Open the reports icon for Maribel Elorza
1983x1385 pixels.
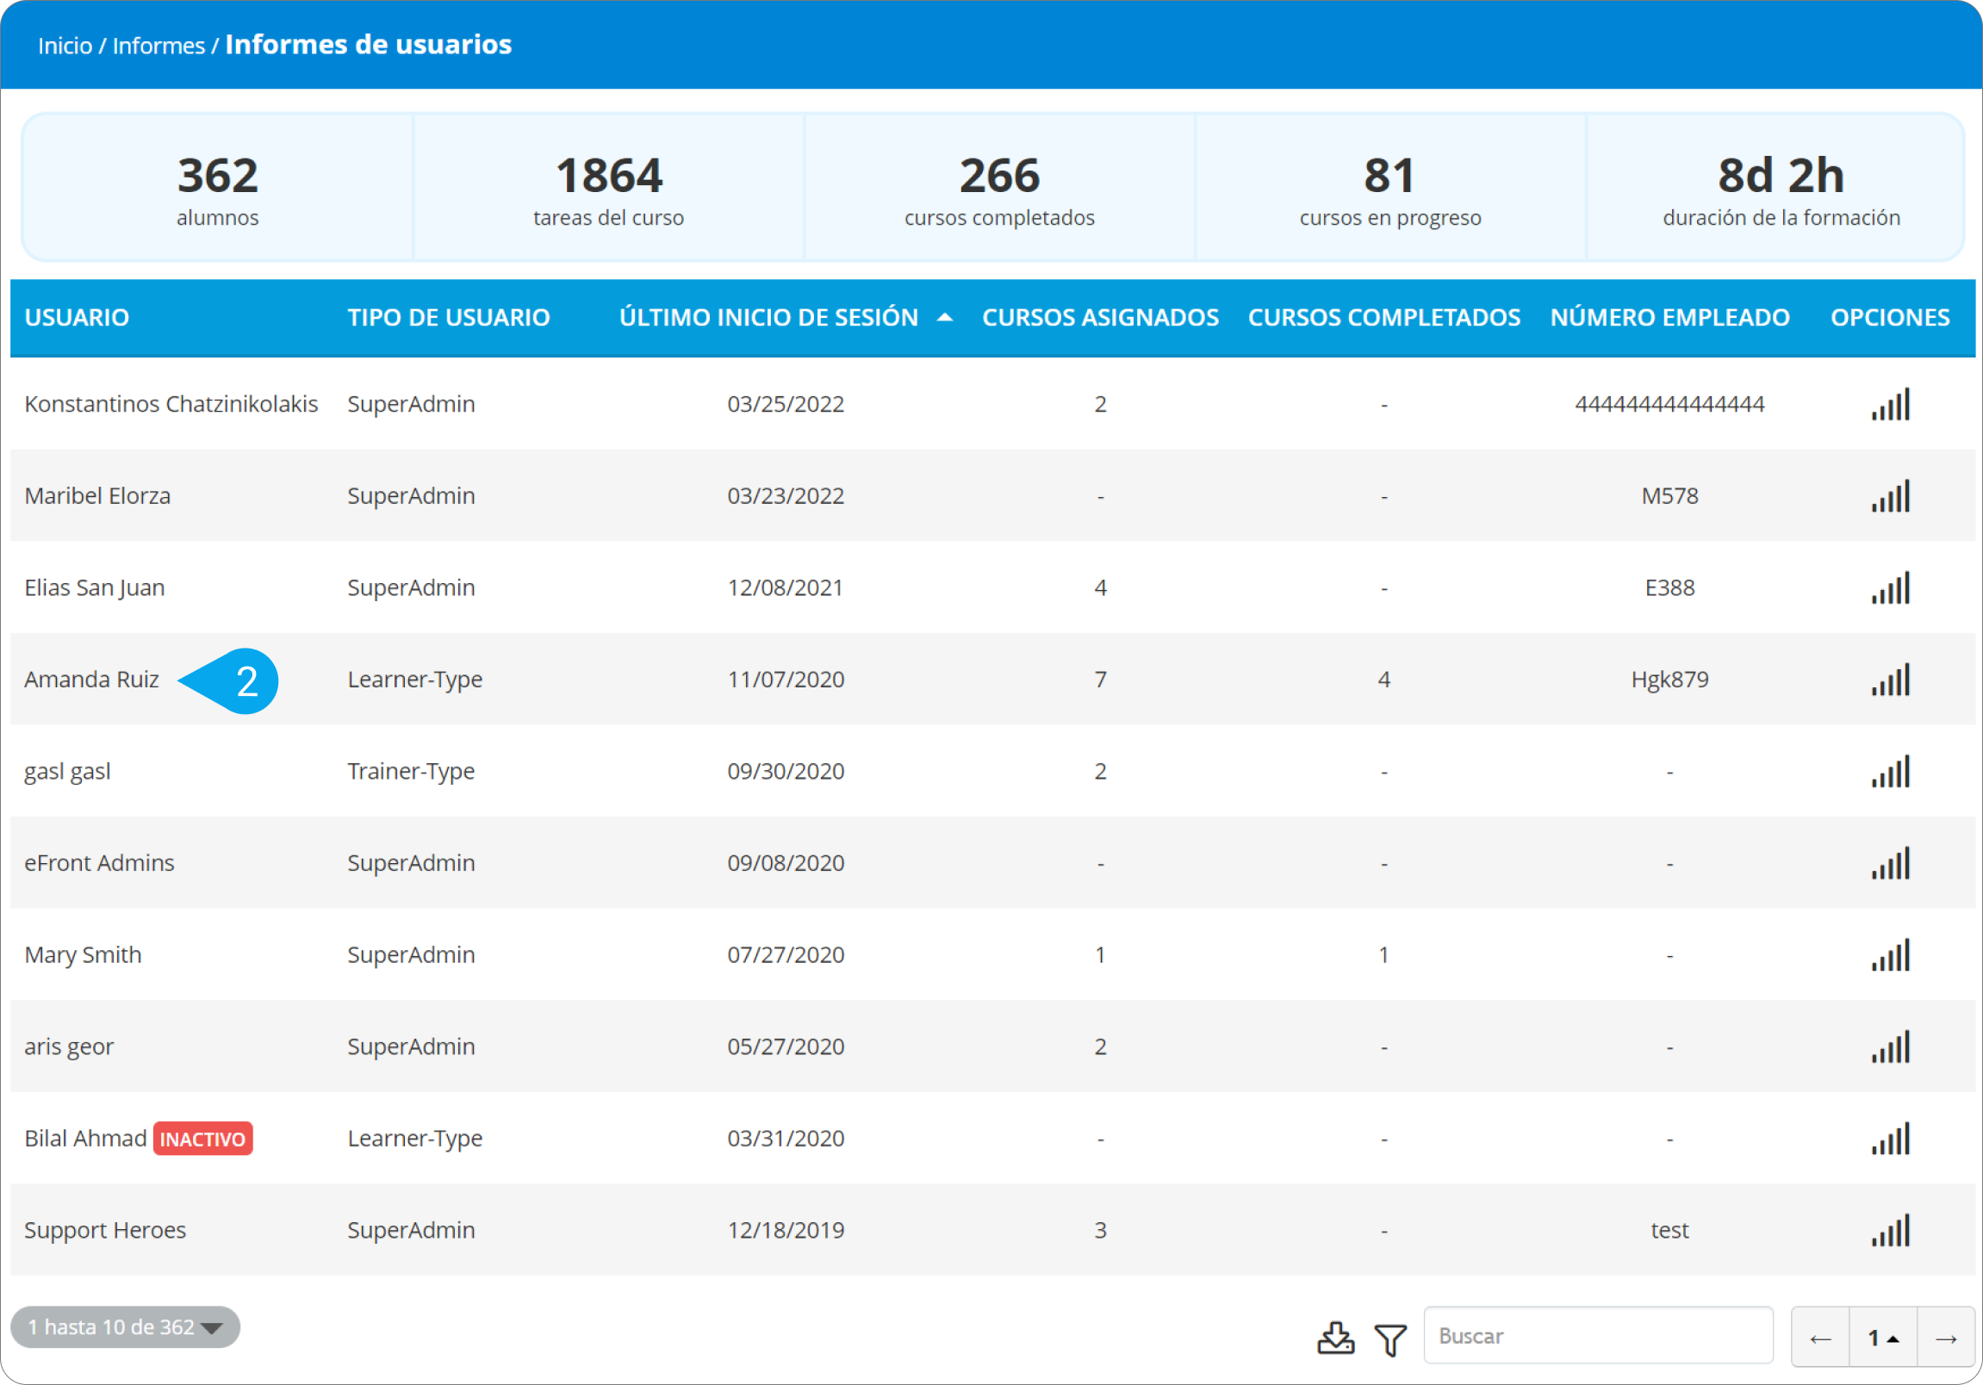click(x=1890, y=496)
